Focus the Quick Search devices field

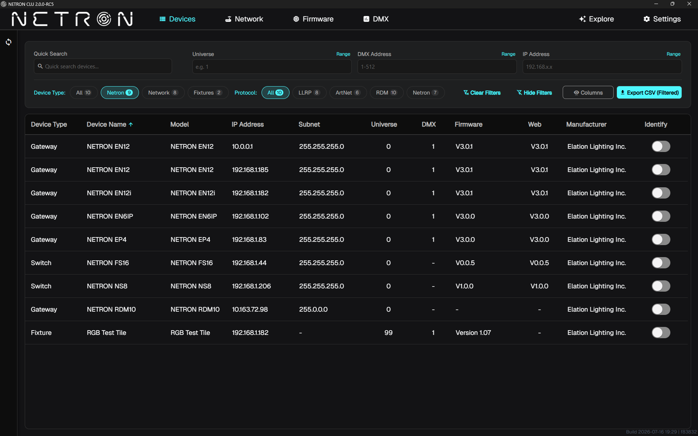103,67
